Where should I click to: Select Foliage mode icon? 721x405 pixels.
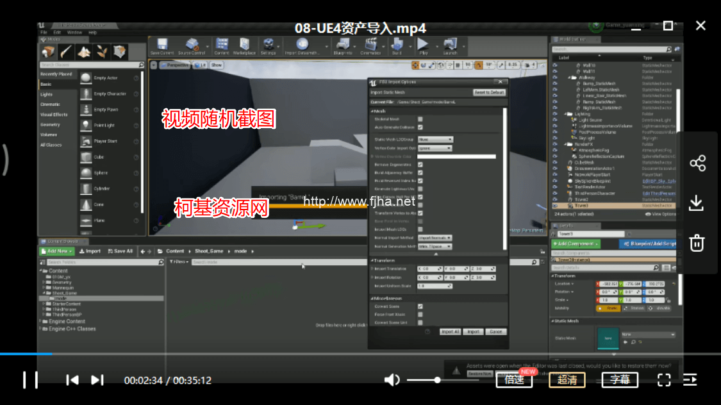coord(102,51)
